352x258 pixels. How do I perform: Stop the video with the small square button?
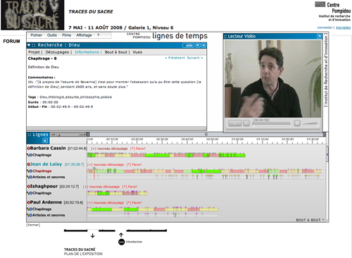coord(246,123)
